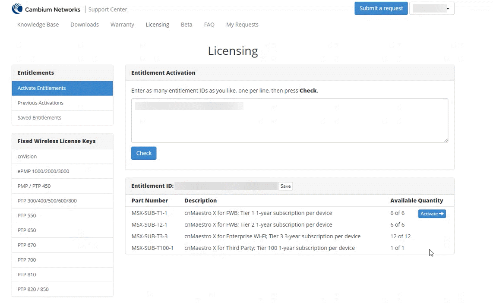Open Previous Activations
The height and width of the screenshot is (303, 493).
pyautogui.click(x=63, y=103)
